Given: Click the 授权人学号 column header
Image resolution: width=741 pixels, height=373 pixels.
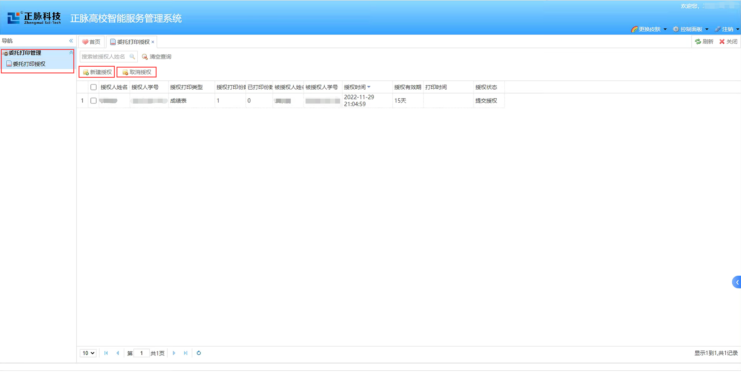Looking at the screenshot, I should tap(149, 87).
